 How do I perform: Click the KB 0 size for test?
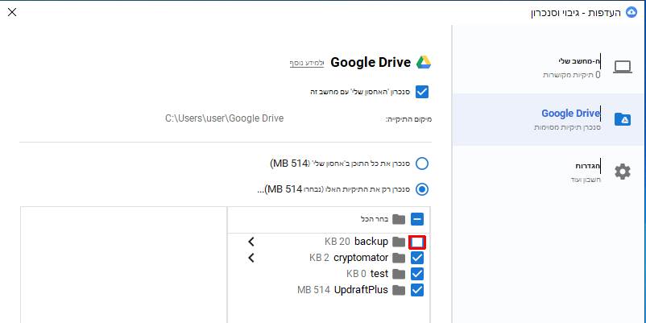356,274
